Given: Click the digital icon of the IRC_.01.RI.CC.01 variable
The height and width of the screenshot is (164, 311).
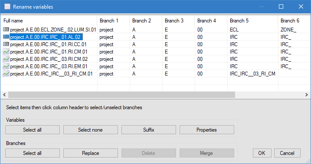Looking at the screenshot, I should pyautogui.click(x=6, y=44).
